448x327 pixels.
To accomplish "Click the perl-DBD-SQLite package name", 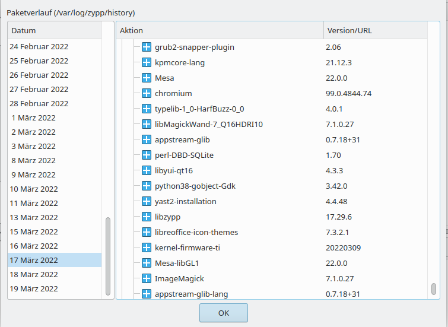I will click(x=184, y=155).
